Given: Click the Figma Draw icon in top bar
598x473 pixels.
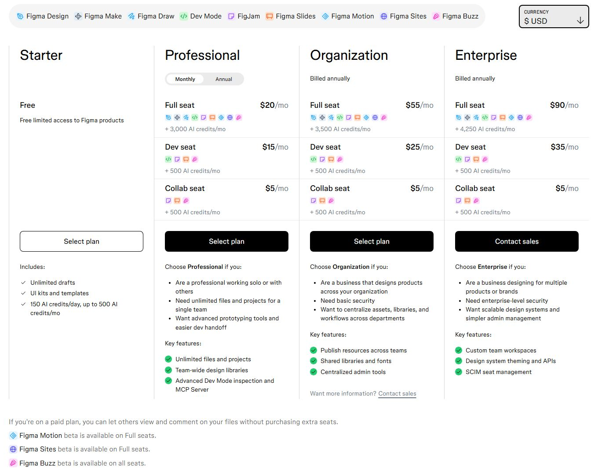Looking at the screenshot, I should tap(131, 16).
